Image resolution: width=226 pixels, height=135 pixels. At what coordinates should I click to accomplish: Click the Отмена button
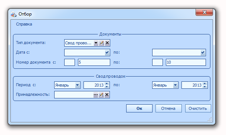[x=168, y=108]
